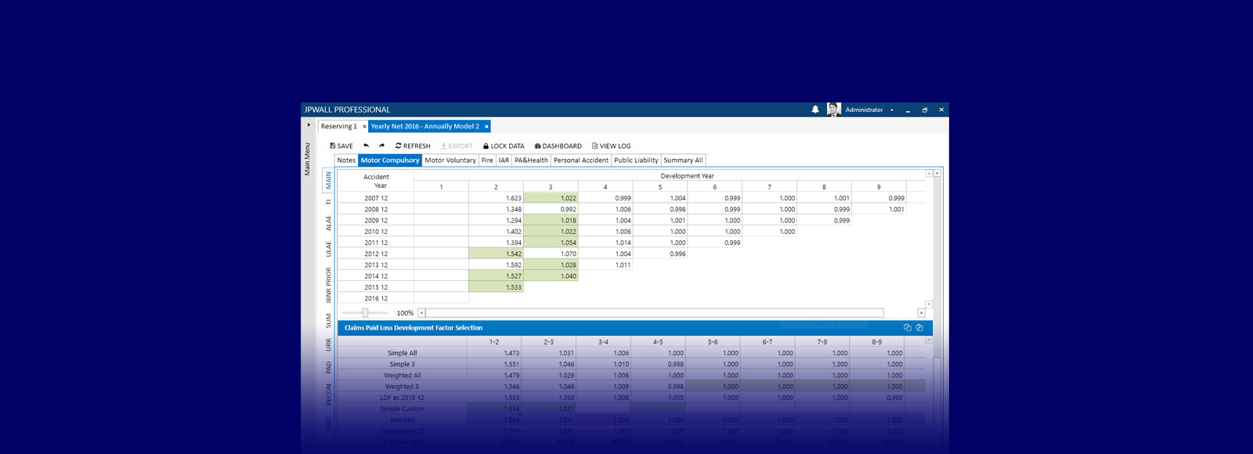The width and height of the screenshot is (1253, 454).
Task: Open the Personal Accident tab
Action: point(581,160)
